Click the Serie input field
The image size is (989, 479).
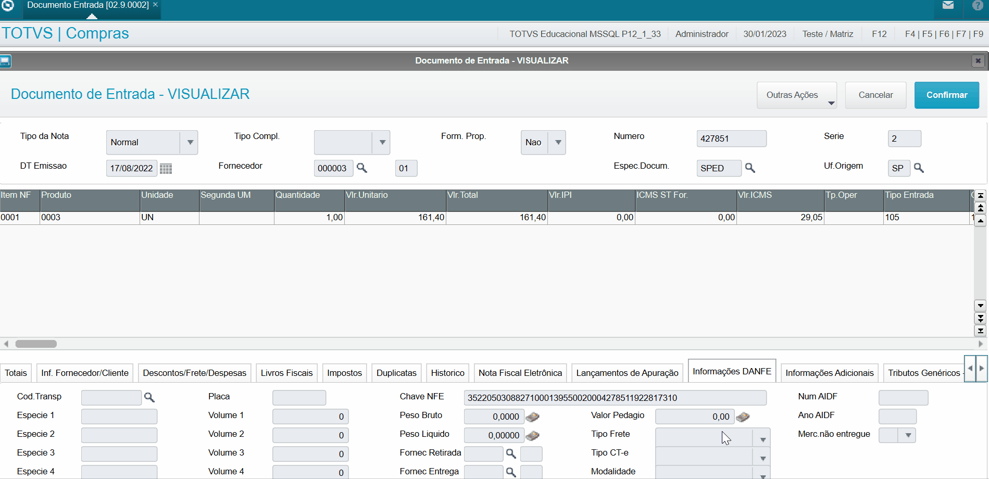pos(904,138)
